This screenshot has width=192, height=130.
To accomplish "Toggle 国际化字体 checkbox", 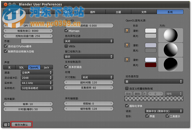I will point(127,106).
